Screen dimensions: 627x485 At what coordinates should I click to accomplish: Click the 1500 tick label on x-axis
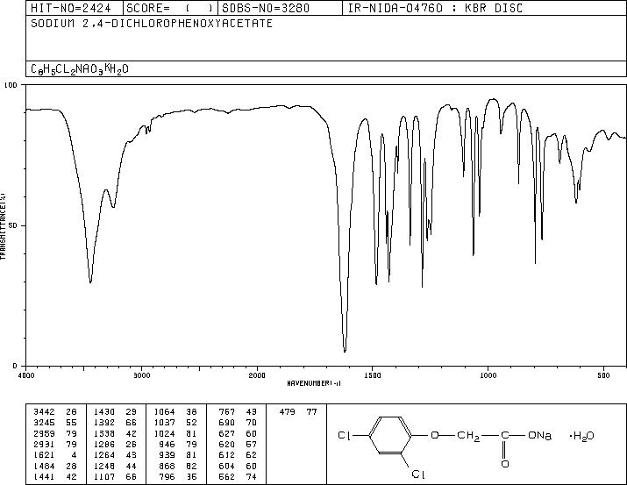point(373,375)
